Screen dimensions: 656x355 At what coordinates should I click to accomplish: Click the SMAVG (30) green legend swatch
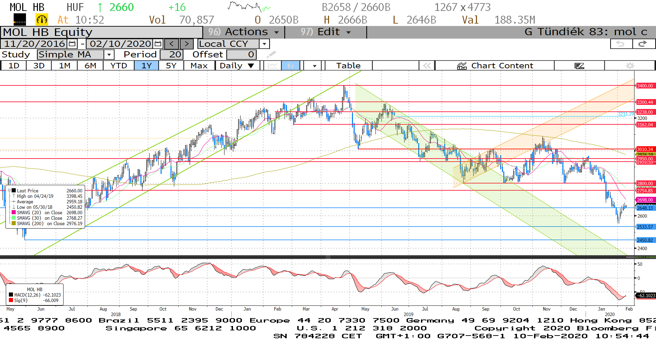(x=14, y=218)
